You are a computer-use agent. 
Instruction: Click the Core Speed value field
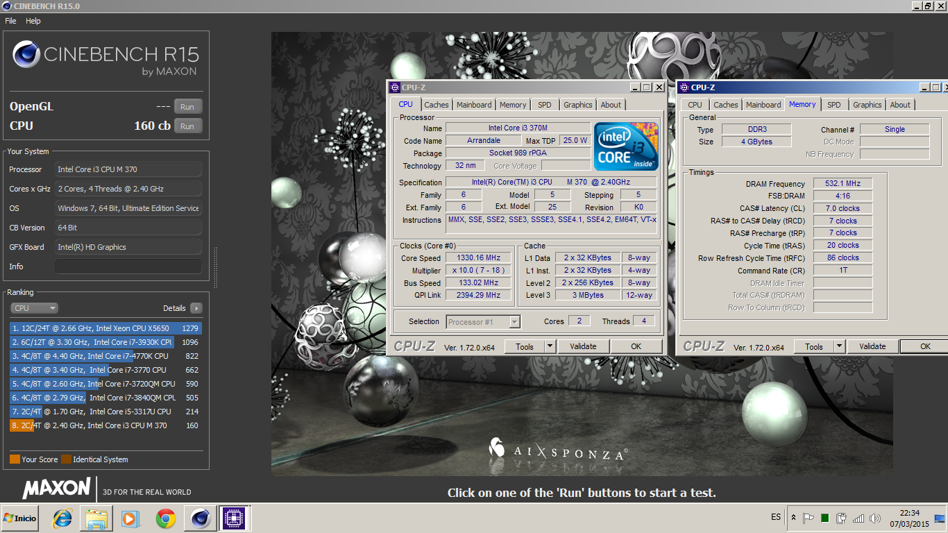pos(478,258)
